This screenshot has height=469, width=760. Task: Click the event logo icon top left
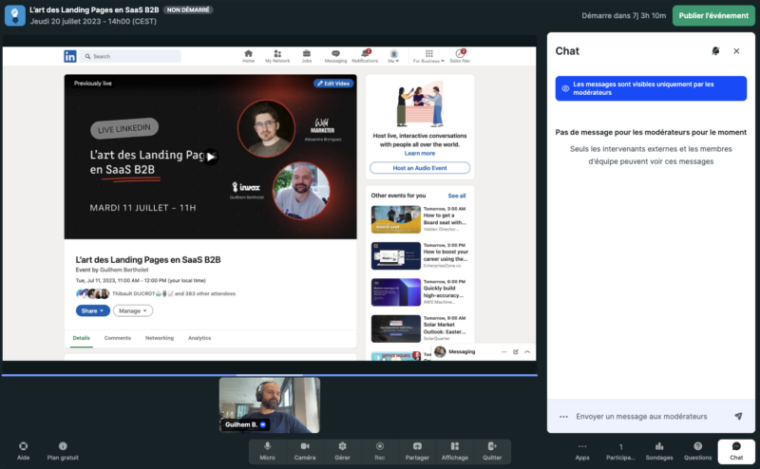point(15,15)
